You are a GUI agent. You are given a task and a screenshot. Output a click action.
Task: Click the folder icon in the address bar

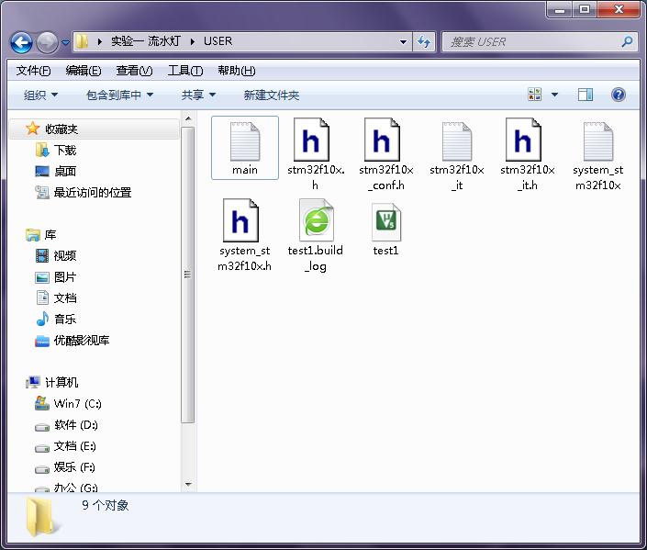(83, 41)
